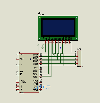Click the blue origin marker inside U1
This screenshot has width=100, height=103.
coord(30,59)
